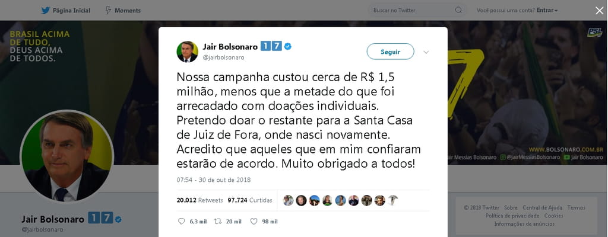Expand the tweet options chevron
This screenshot has height=237, width=608.
pos(426,52)
